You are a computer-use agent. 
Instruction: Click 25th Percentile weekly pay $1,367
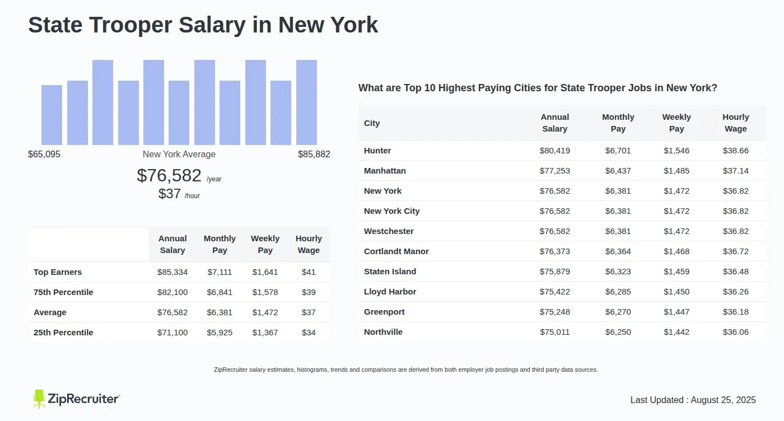point(265,333)
